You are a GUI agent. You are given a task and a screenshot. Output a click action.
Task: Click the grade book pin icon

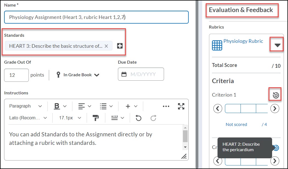click(58, 75)
